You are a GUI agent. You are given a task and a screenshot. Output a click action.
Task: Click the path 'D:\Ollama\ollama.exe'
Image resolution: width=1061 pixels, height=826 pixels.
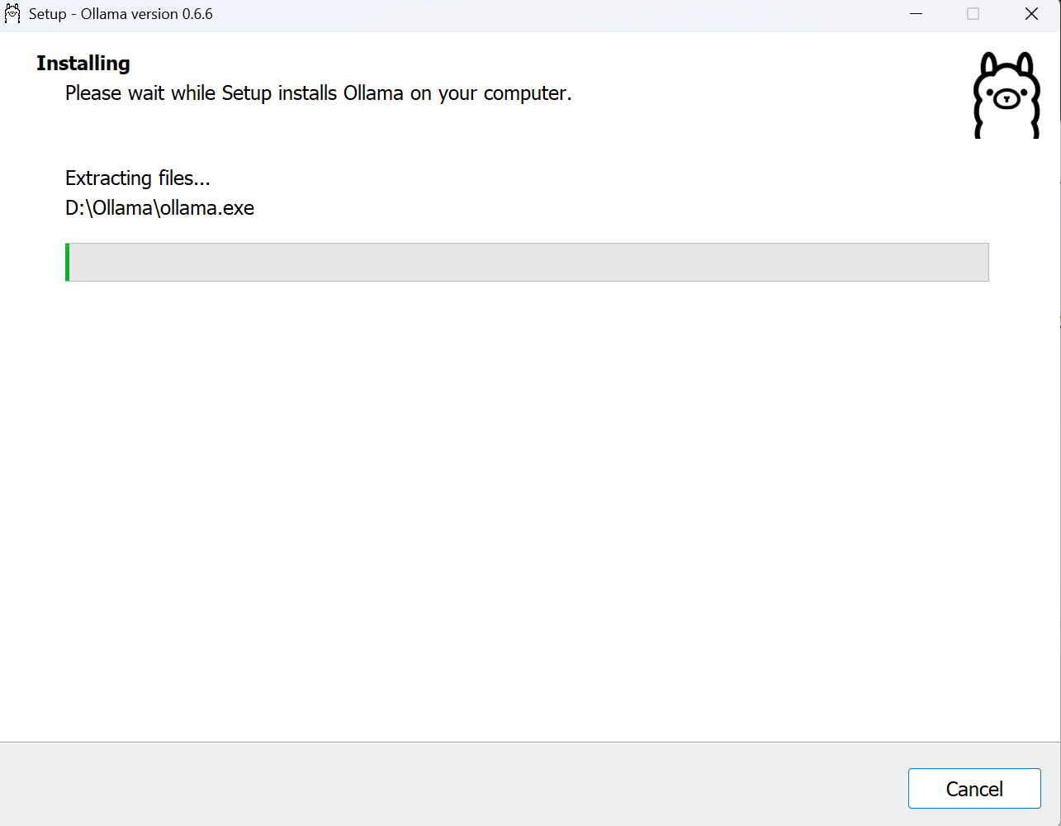pos(160,208)
